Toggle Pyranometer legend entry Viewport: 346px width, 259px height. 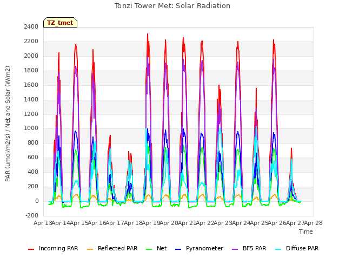click(199, 248)
